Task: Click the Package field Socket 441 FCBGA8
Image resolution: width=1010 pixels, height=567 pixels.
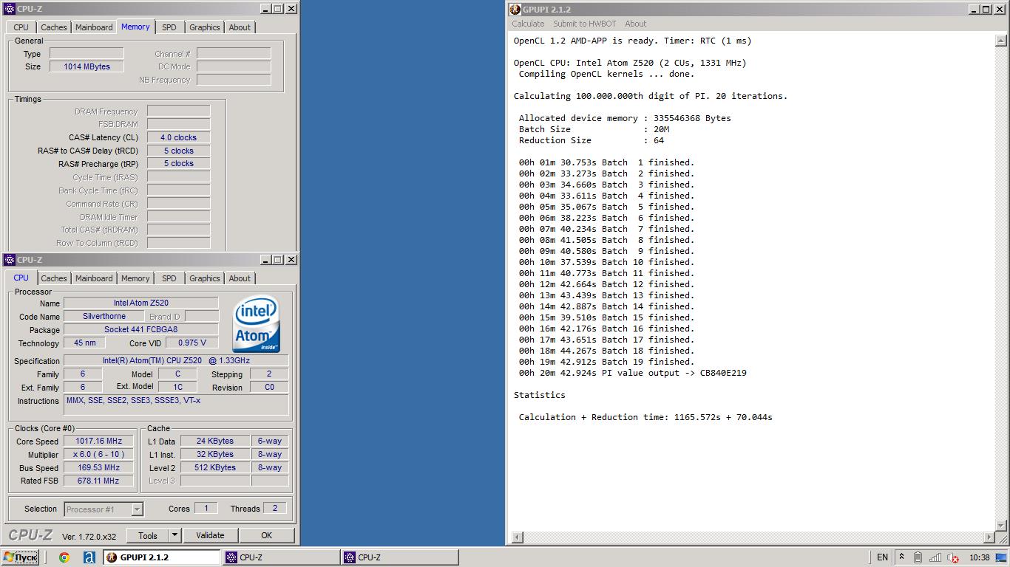Action: tap(140, 329)
